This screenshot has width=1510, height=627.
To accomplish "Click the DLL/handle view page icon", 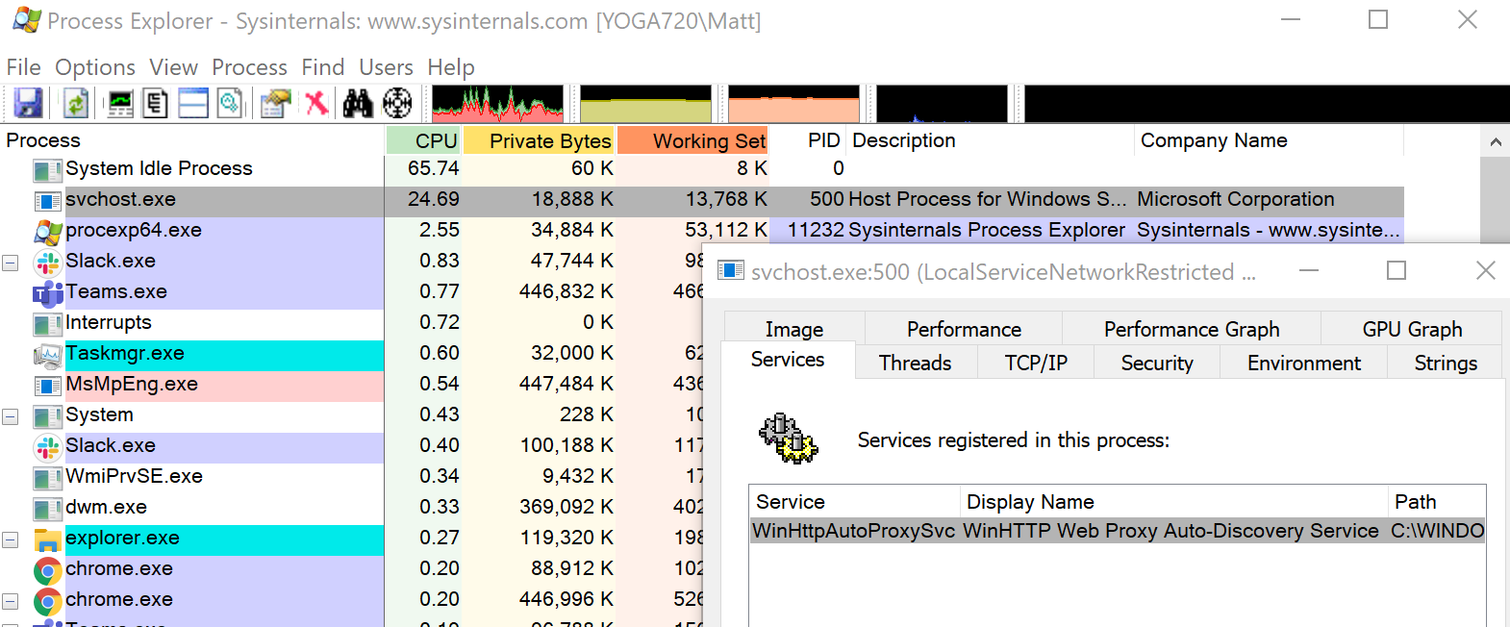I will 230,103.
